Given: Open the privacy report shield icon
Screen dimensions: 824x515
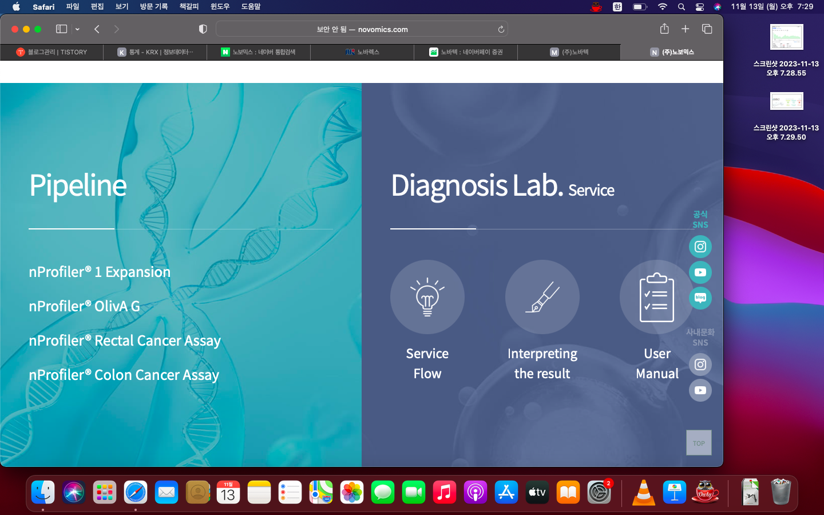Looking at the screenshot, I should (x=203, y=29).
